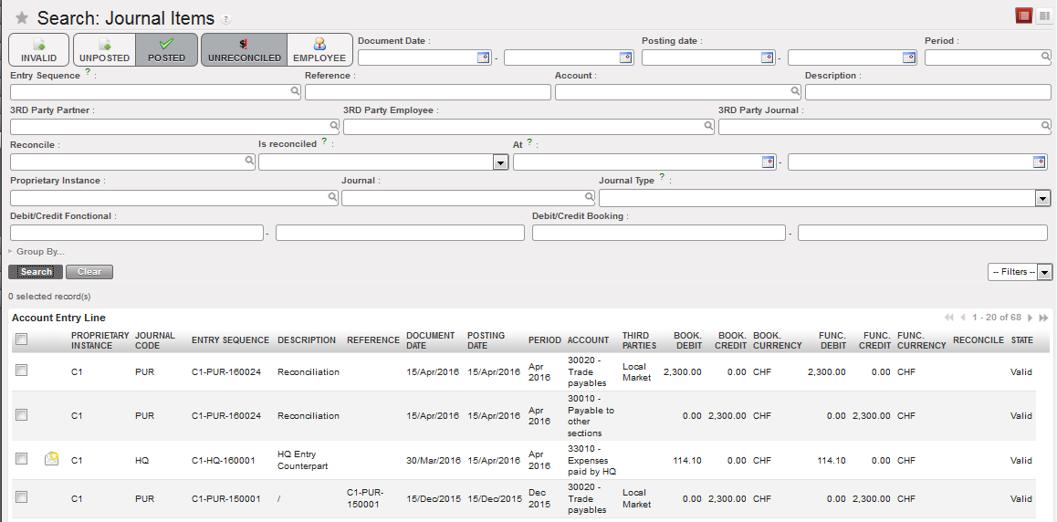Select the checkbox for the C1-HQ-160001 row
This screenshot has width=1057, height=522.
click(x=22, y=459)
